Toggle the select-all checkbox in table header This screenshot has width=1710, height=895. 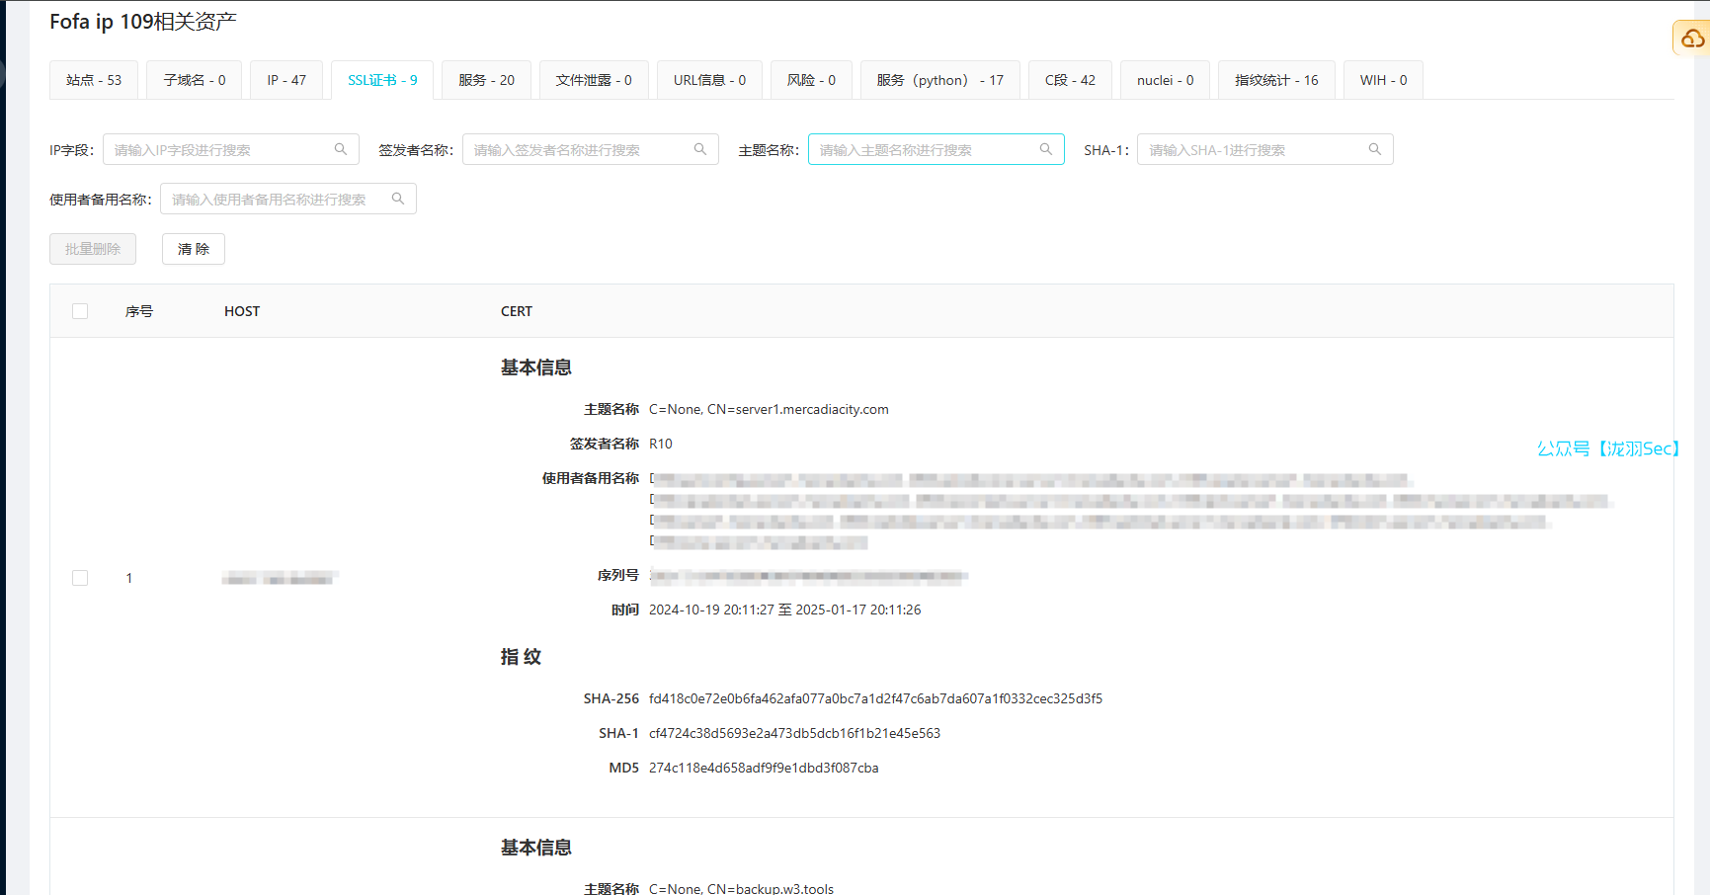80,311
